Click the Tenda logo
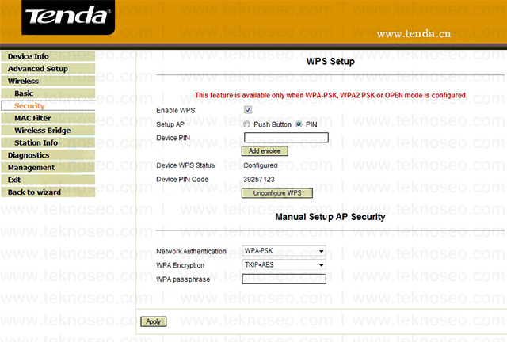507x342 pixels. coord(68,17)
